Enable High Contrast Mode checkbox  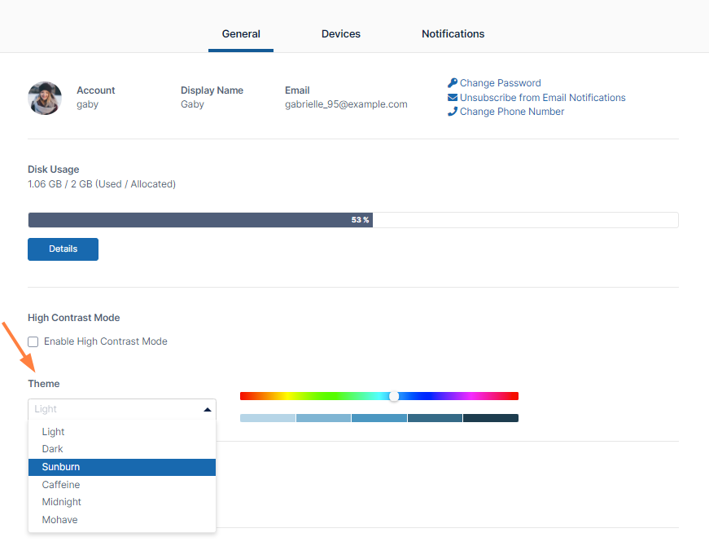click(x=33, y=342)
